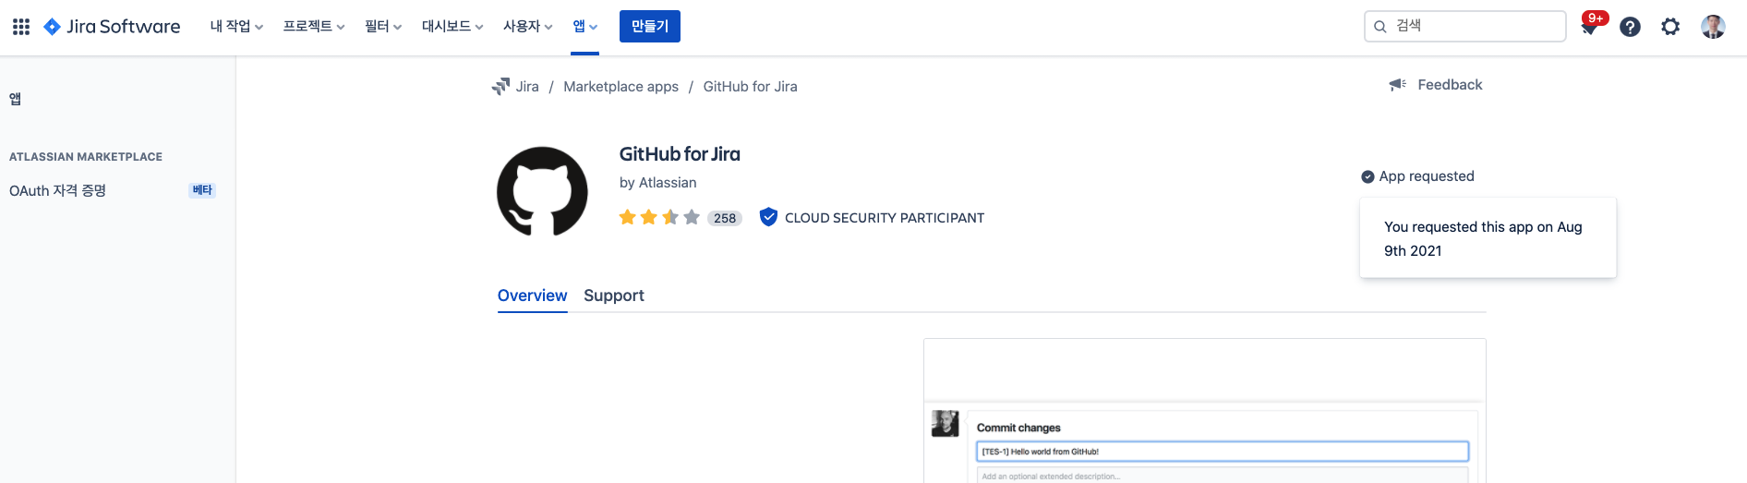Expand the 필터 dropdown menu
1747x483 pixels.
(383, 27)
